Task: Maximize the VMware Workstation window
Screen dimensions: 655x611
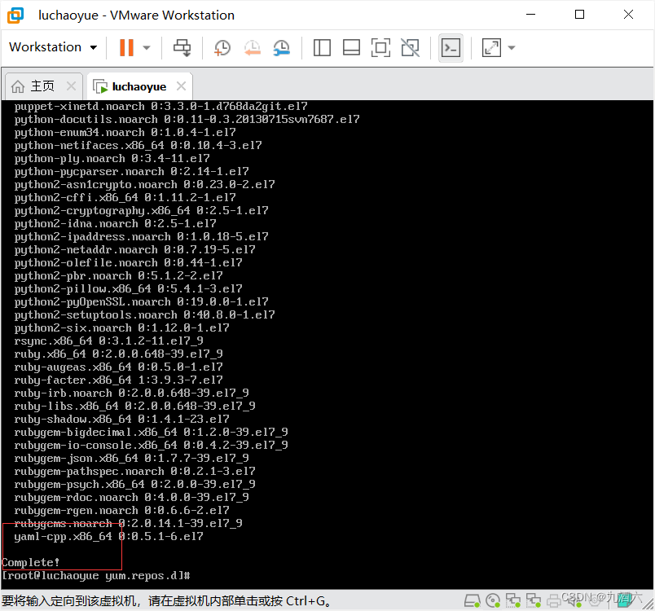Action: 579,15
